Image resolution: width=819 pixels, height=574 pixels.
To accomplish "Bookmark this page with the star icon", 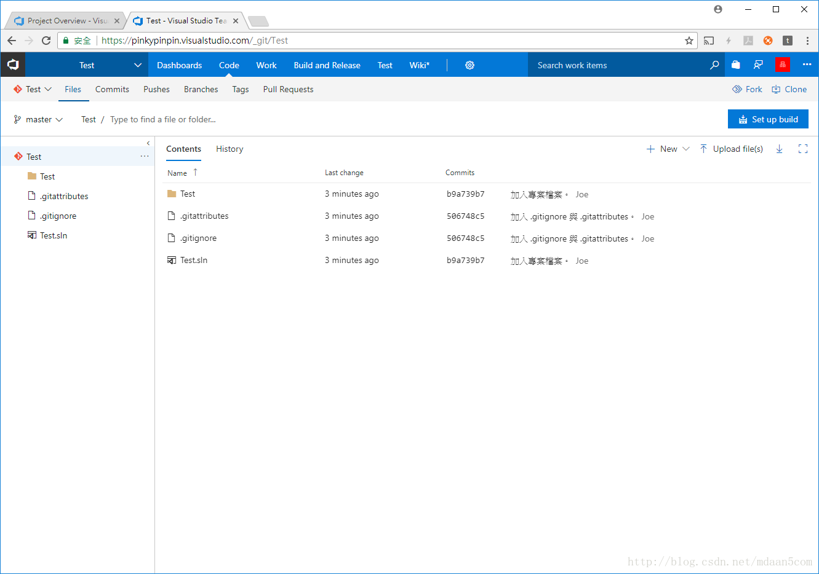I will (689, 41).
